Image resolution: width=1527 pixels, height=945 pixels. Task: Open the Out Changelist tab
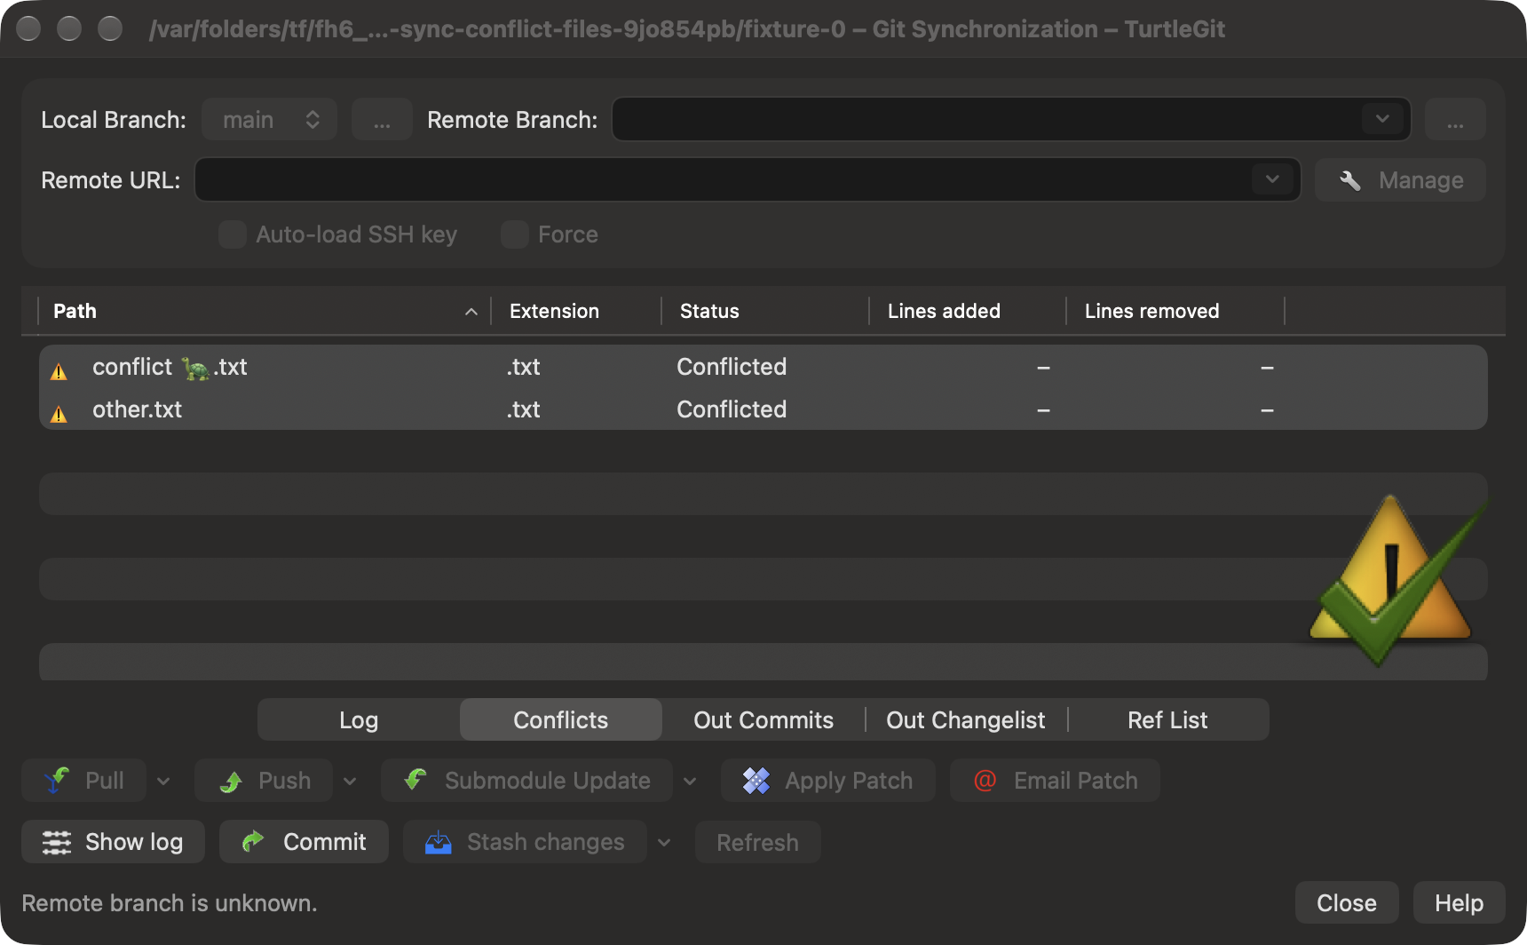[x=966, y=719]
